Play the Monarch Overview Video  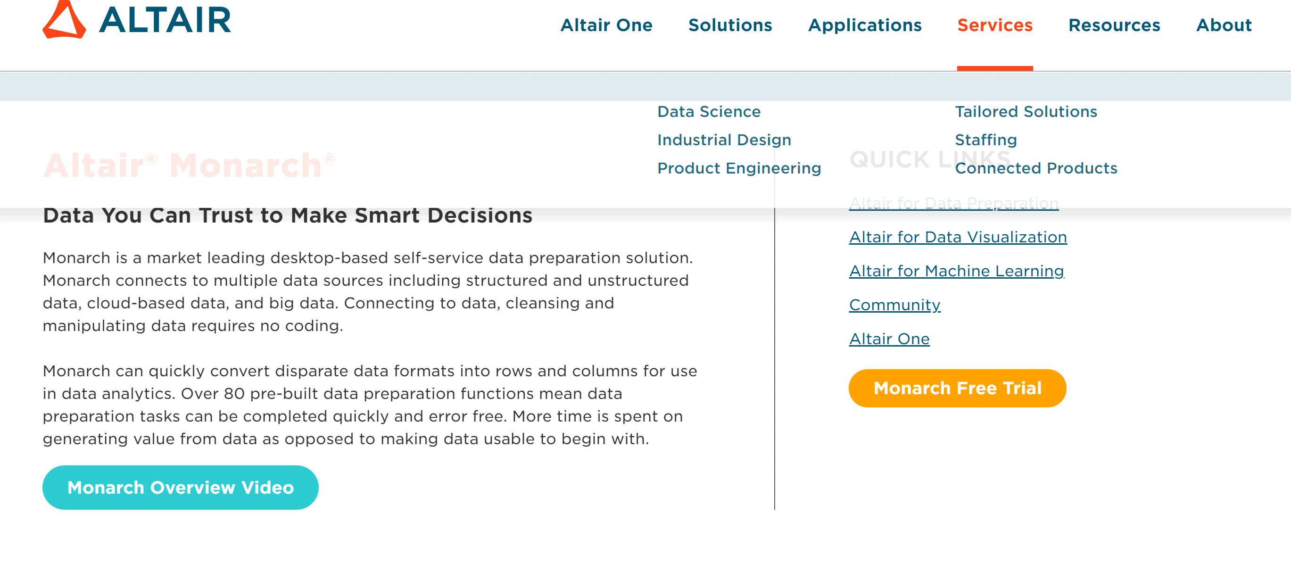point(180,487)
